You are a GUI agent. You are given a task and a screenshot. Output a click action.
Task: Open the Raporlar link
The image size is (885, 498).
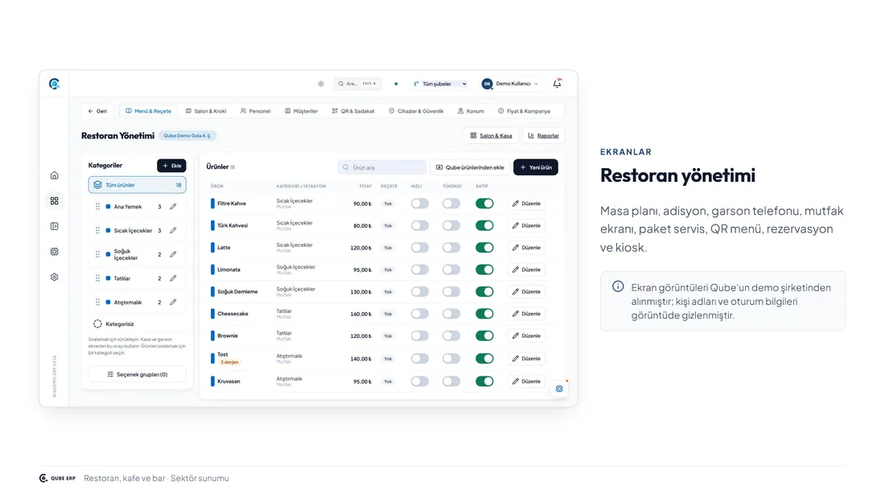click(x=544, y=136)
